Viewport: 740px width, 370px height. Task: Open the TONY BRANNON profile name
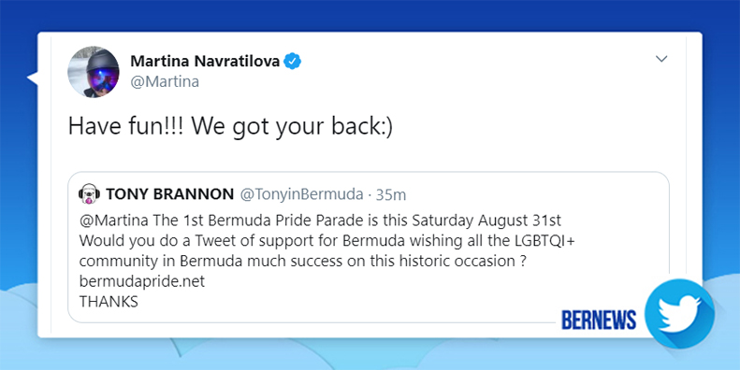[170, 193]
